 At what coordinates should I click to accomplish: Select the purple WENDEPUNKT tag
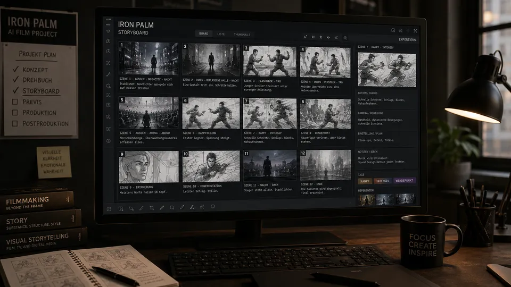[404, 181]
